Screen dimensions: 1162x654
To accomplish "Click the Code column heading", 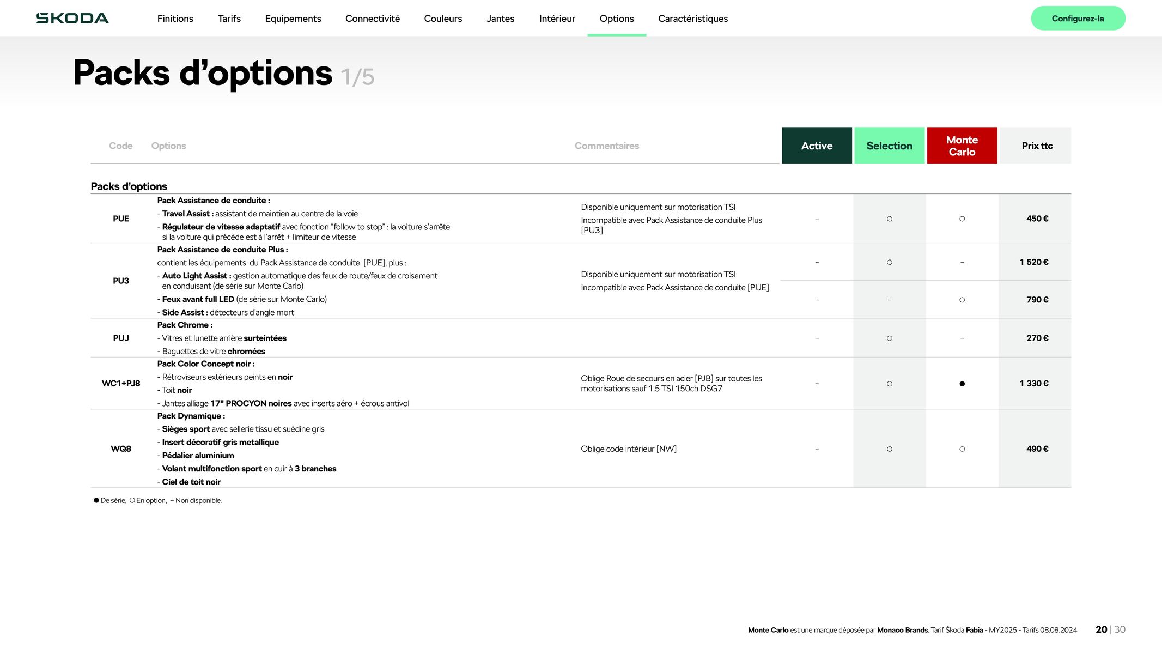I will click(x=120, y=146).
